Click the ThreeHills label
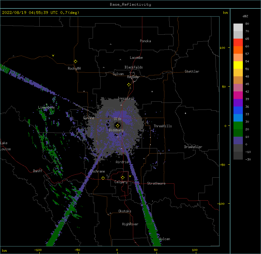261x254 pixels. [163, 126]
